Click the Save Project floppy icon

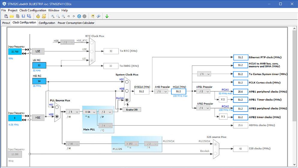23,16
